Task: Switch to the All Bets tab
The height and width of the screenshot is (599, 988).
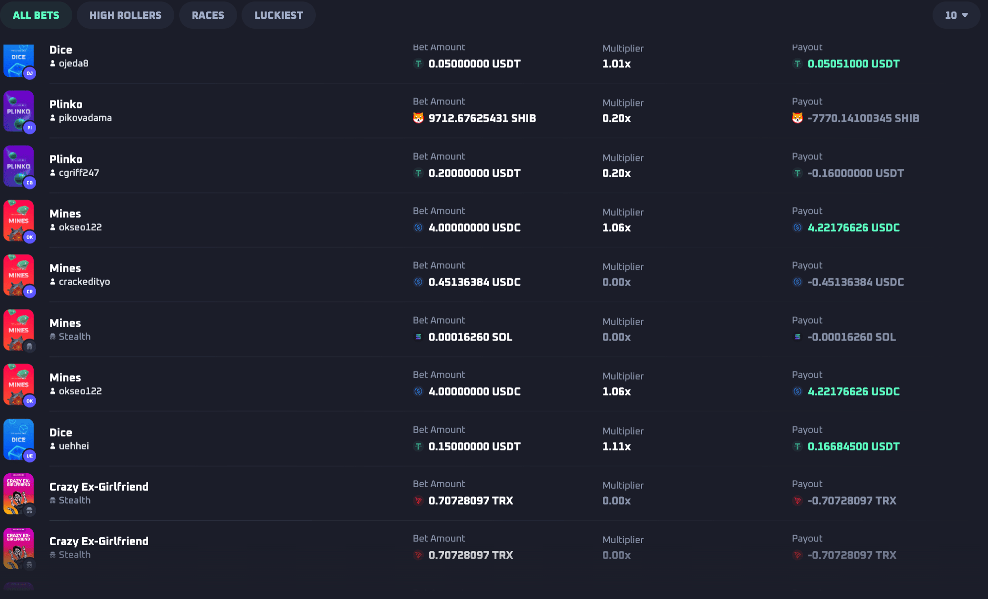Action: click(36, 15)
